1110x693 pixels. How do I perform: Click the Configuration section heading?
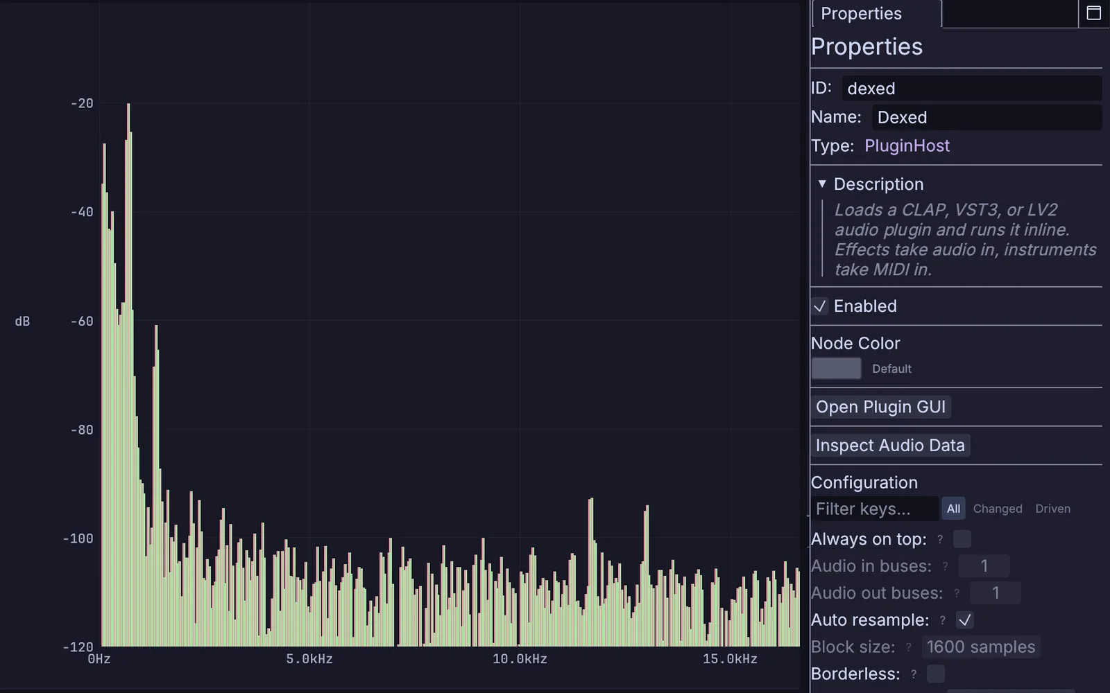pyautogui.click(x=864, y=482)
